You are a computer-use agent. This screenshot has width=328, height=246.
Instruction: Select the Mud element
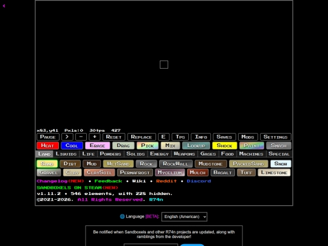[x=92, y=163]
